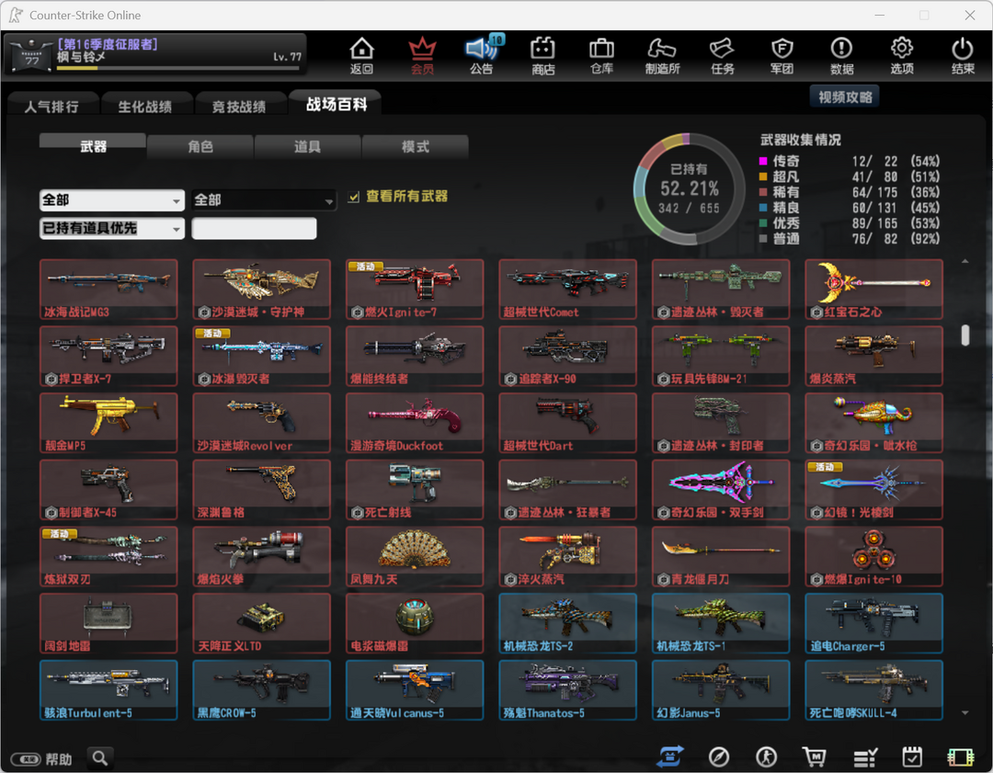This screenshot has width=993, height=773.
Task: Select the 凤舞九天 fan weapon card
Action: 415,556
